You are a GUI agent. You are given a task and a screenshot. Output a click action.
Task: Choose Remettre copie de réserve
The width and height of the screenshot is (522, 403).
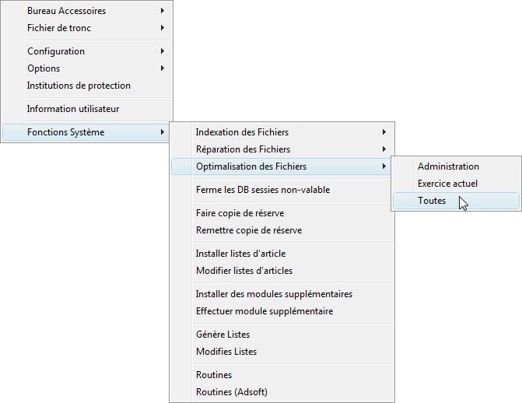(x=282, y=230)
